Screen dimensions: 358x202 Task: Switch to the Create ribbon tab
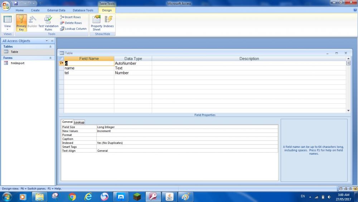tap(35, 10)
